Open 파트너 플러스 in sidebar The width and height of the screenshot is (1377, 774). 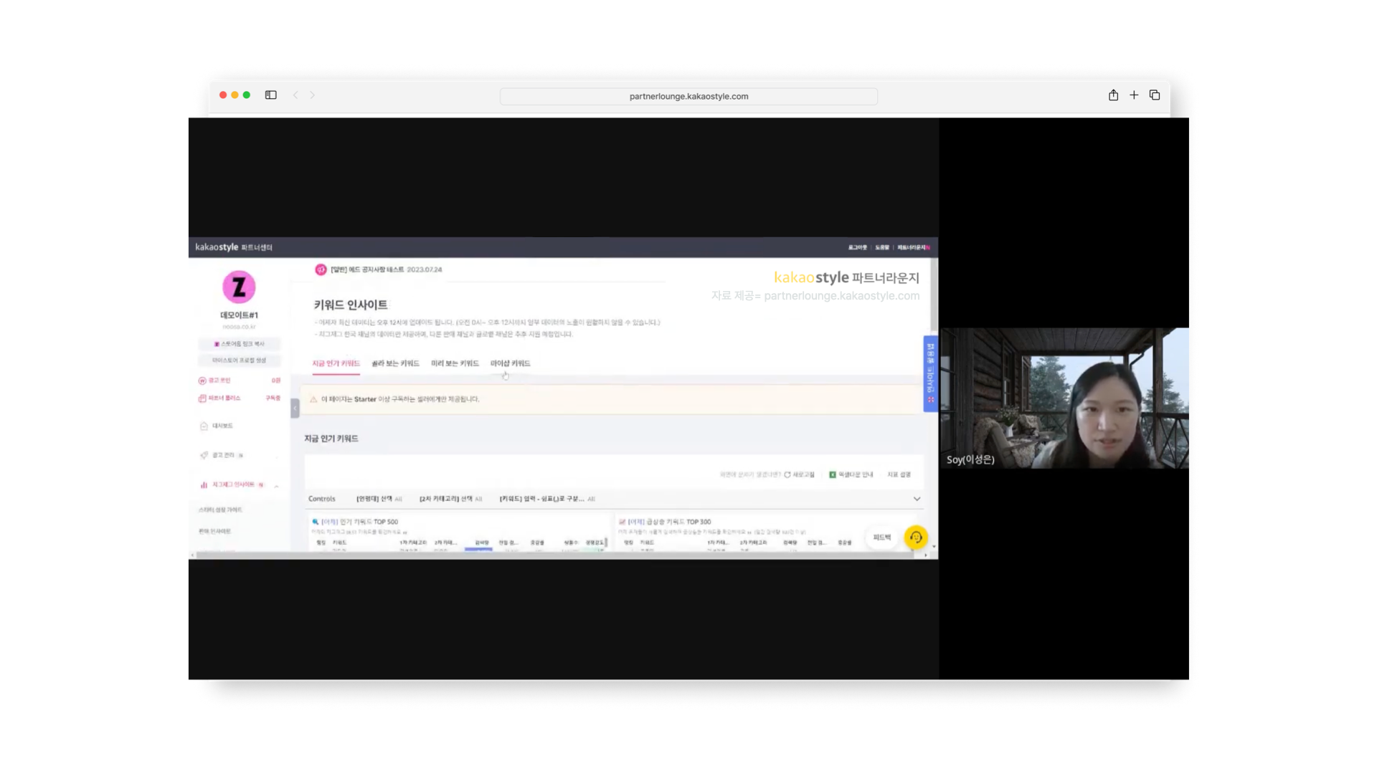(239, 398)
